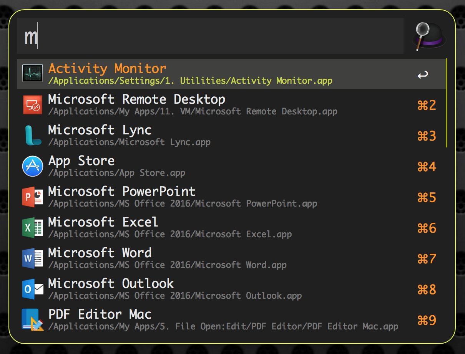This screenshot has width=465, height=354.
Task: Click the PDF Editor Mac icon
Action: 33,320
